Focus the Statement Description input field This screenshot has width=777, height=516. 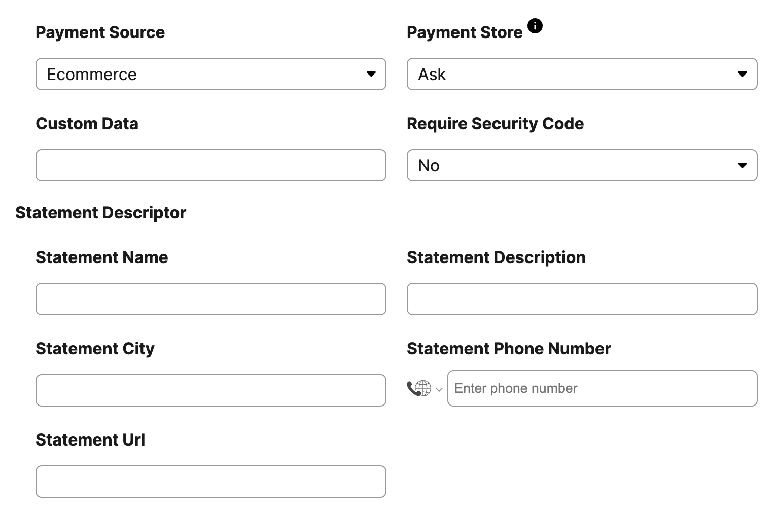pos(582,299)
